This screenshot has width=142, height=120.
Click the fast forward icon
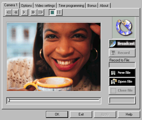pos(34,12)
